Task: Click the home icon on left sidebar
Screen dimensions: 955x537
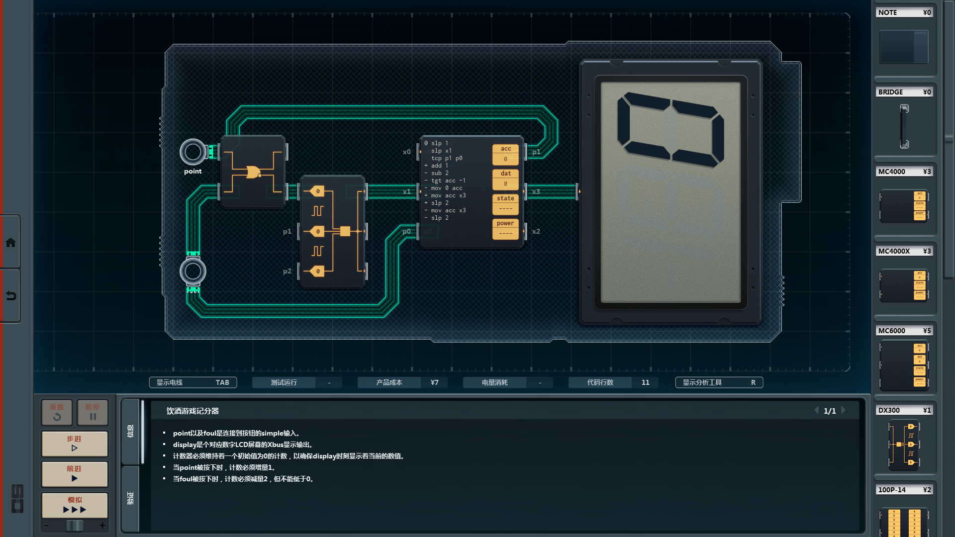Action: coord(10,243)
